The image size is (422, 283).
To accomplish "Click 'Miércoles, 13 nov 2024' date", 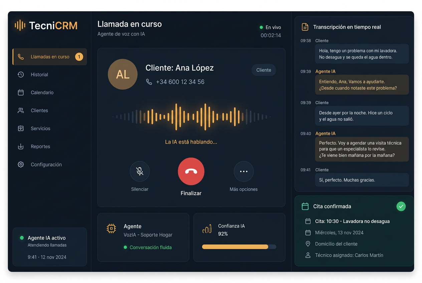I will pyautogui.click(x=339, y=233).
